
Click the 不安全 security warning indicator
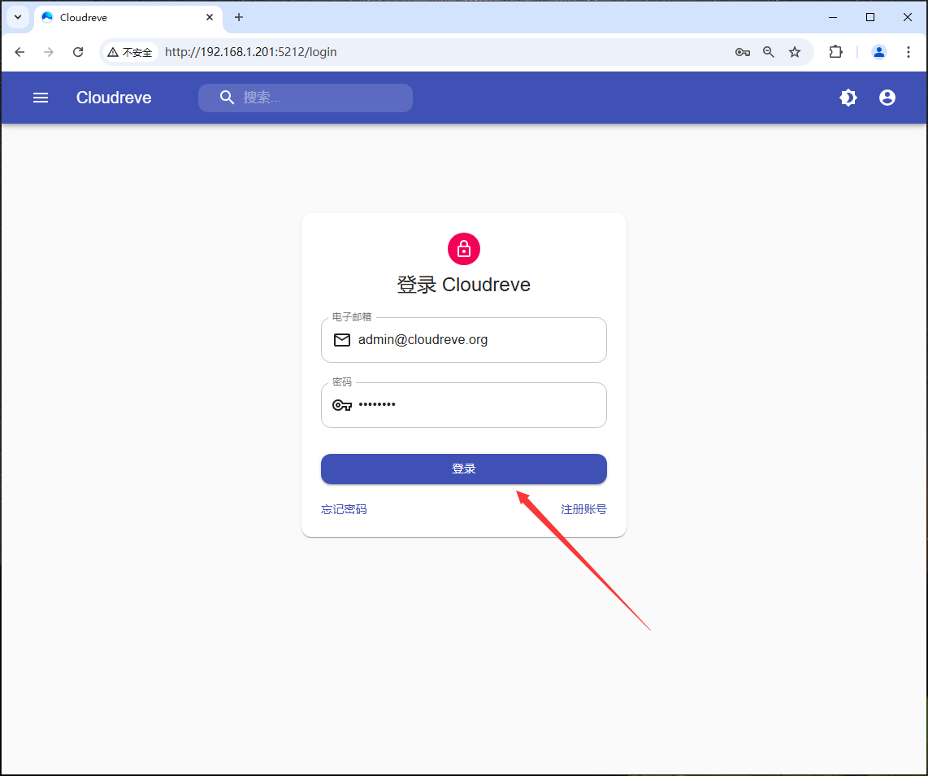pos(130,51)
